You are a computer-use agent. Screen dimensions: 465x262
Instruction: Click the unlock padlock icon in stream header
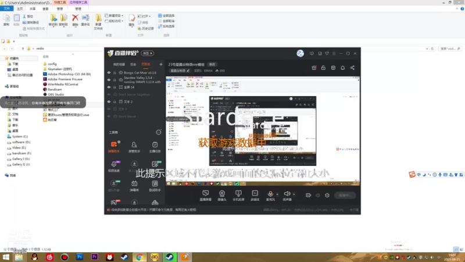pyautogui.click(x=323, y=68)
